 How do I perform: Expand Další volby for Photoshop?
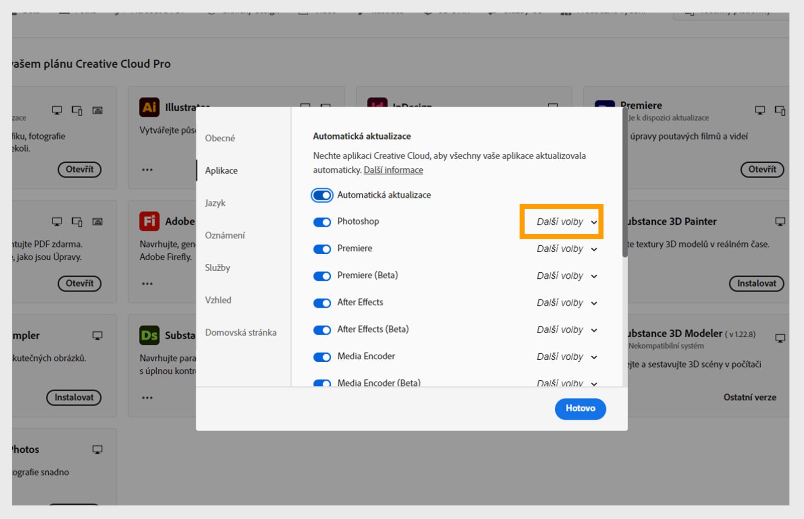tap(567, 222)
